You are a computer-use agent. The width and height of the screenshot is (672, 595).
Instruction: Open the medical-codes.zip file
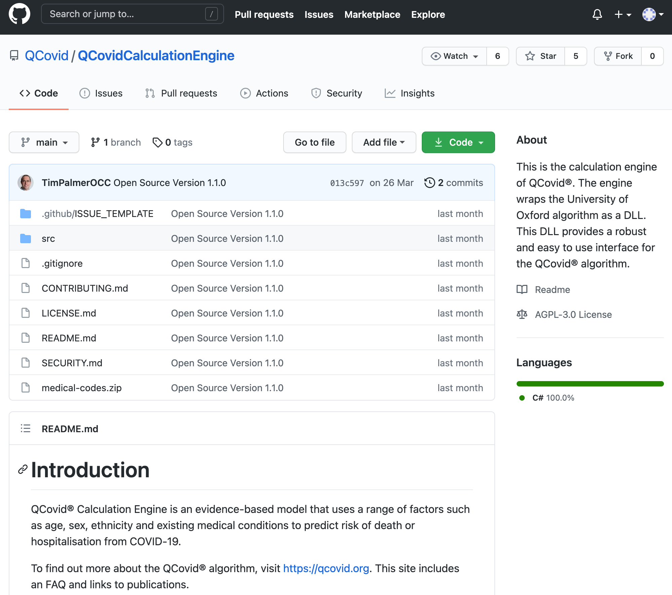[82, 388]
